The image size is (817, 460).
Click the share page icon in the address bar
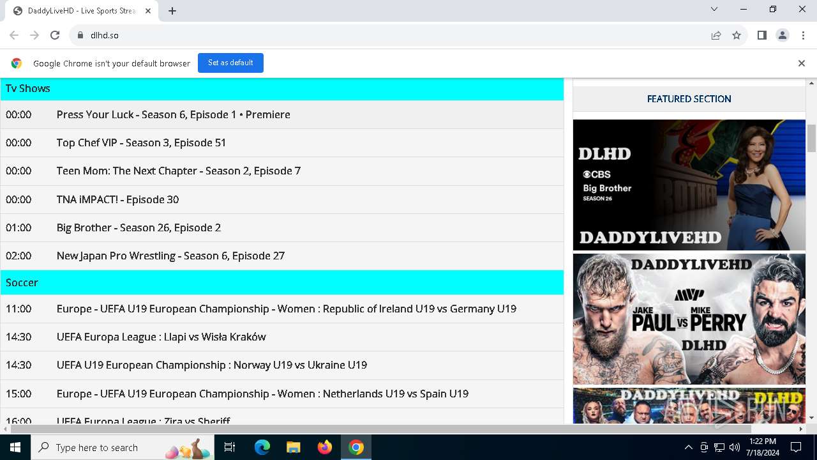click(716, 35)
